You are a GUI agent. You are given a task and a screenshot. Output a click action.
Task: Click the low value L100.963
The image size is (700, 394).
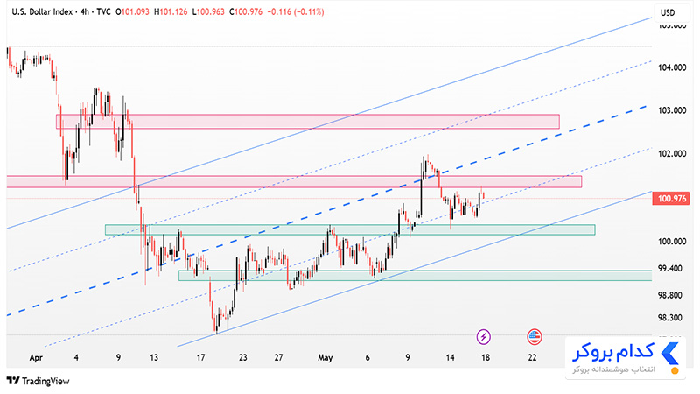click(208, 12)
